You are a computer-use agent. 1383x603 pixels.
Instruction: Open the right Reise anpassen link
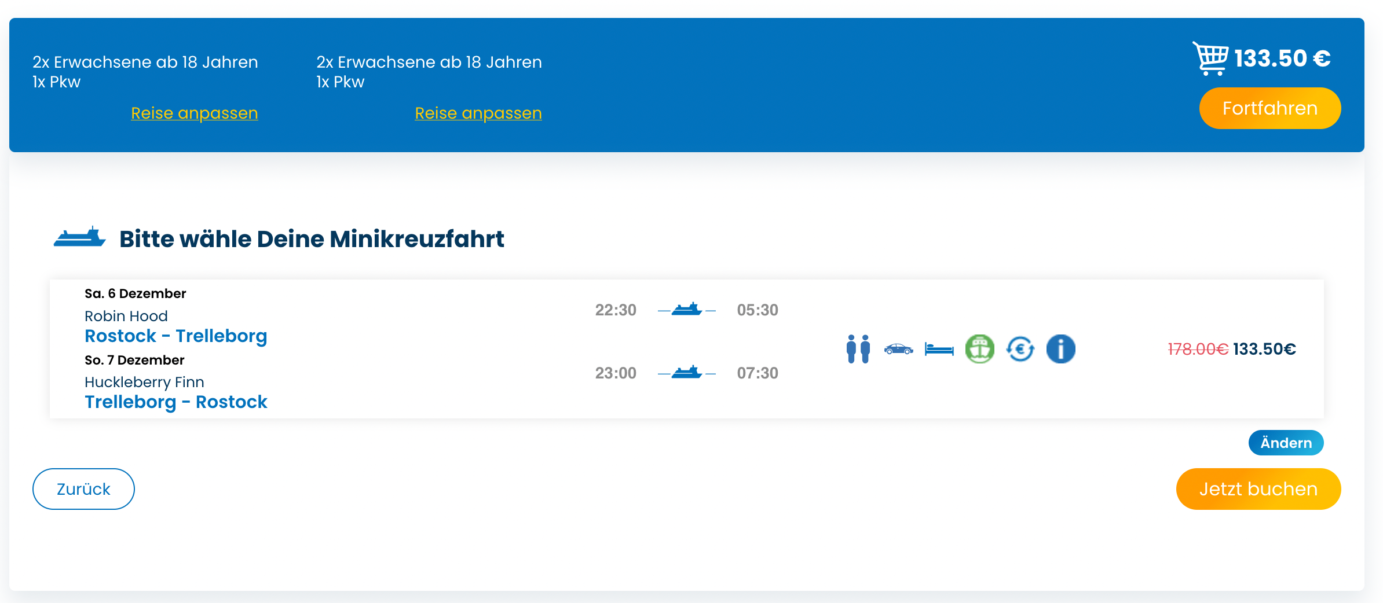pyautogui.click(x=478, y=113)
